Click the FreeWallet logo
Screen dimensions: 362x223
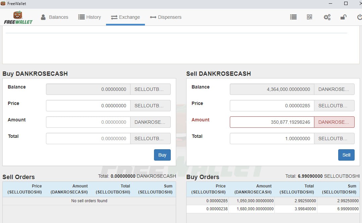click(18, 17)
